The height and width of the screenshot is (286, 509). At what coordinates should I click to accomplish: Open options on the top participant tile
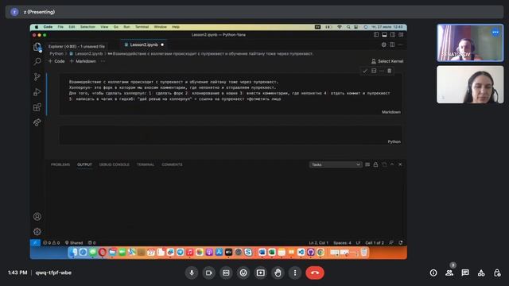495,32
